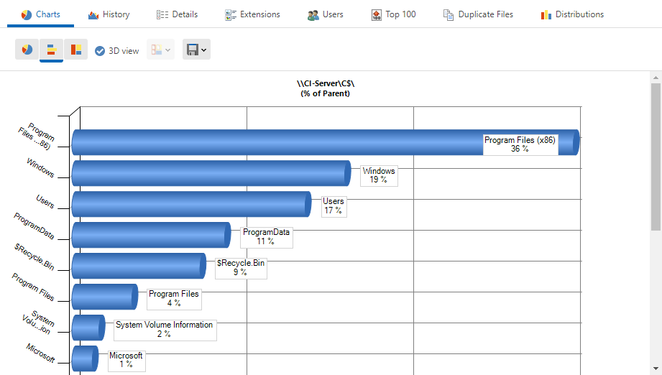Viewport: 662px width, 375px height.
Task: Click the Duplicate Files tab icon
Action: pos(449,15)
